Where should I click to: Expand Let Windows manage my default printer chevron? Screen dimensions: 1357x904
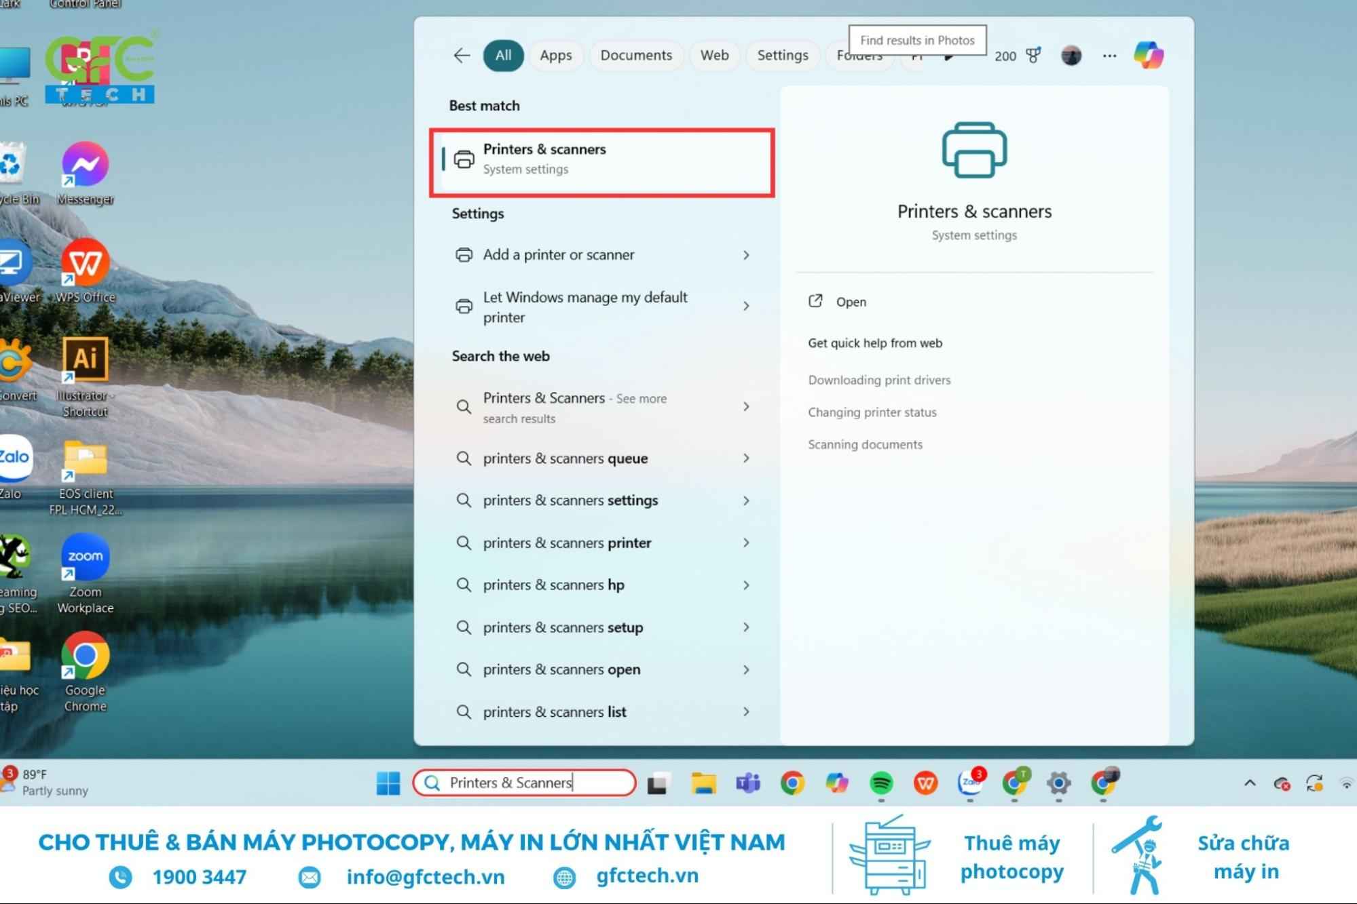tap(746, 307)
